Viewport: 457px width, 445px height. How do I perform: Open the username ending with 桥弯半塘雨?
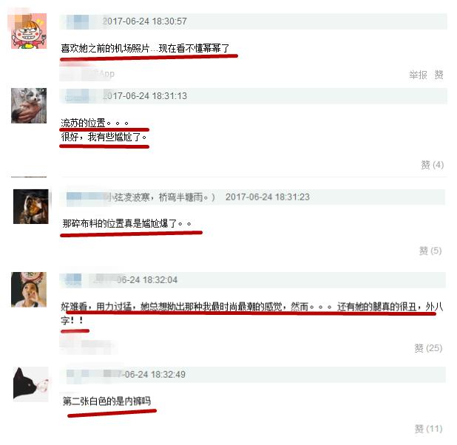tap(141, 197)
